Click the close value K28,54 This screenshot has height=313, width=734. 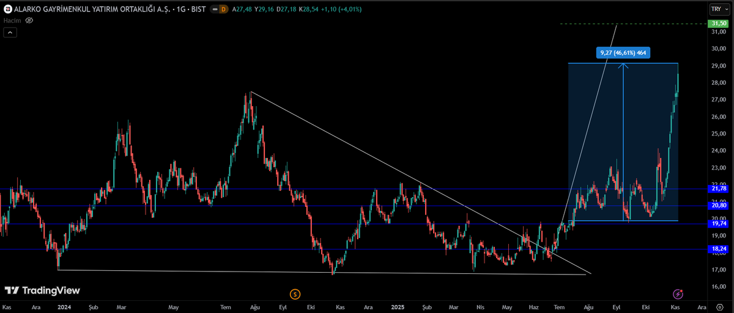point(309,9)
